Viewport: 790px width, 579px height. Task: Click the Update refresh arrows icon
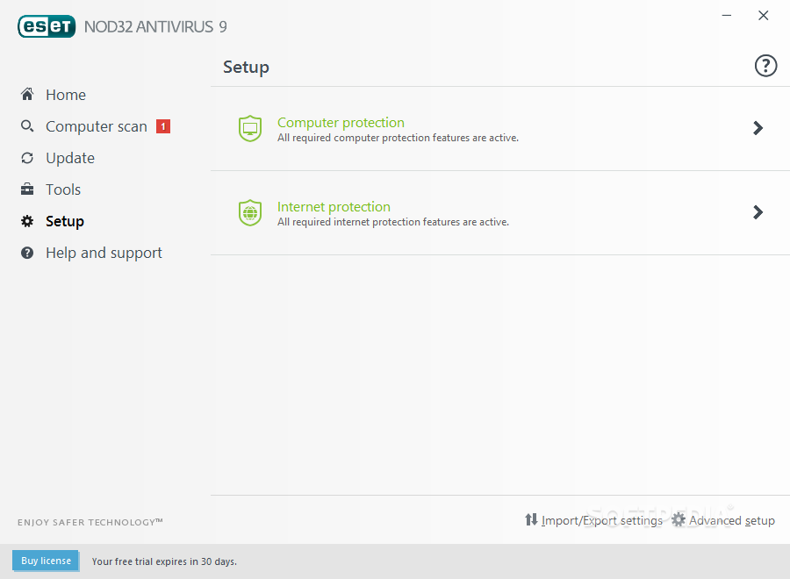[27, 158]
